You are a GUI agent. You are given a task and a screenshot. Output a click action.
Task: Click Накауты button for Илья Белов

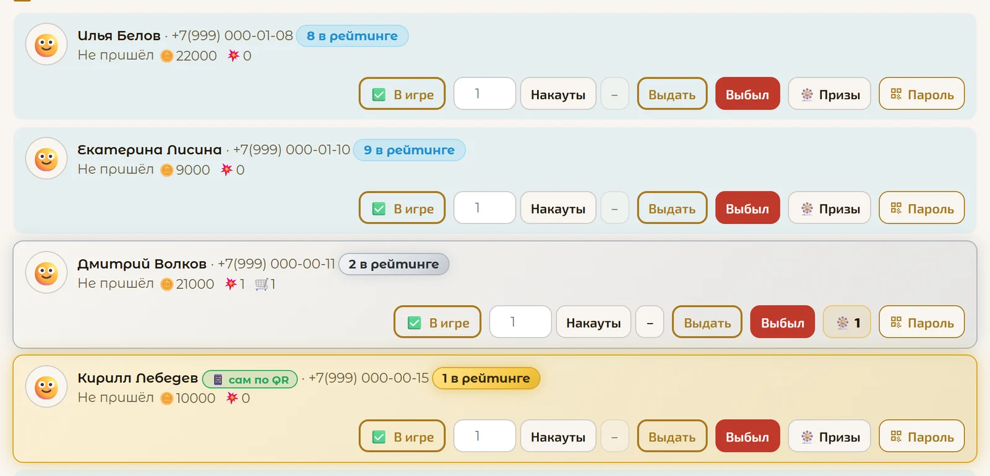point(558,94)
